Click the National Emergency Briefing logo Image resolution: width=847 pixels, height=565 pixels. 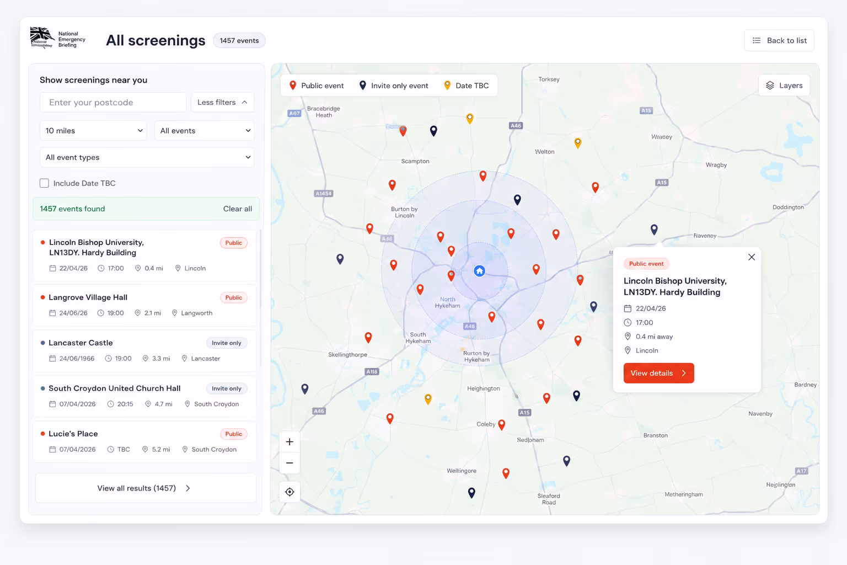(x=58, y=39)
